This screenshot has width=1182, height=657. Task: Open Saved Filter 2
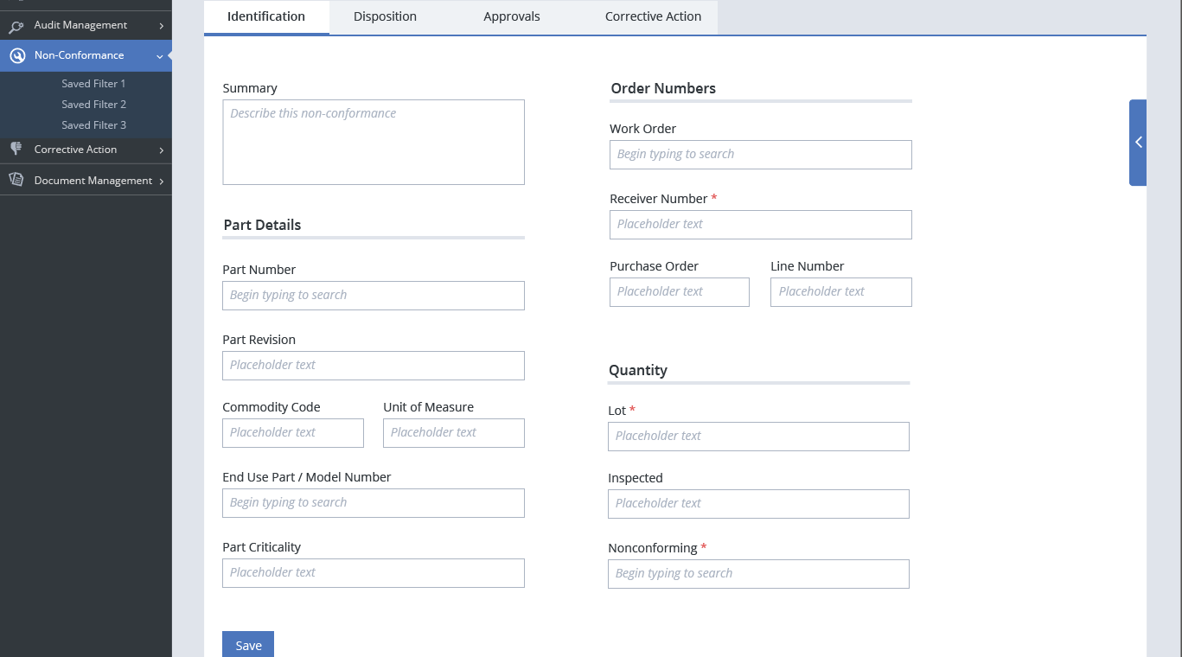(x=93, y=105)
